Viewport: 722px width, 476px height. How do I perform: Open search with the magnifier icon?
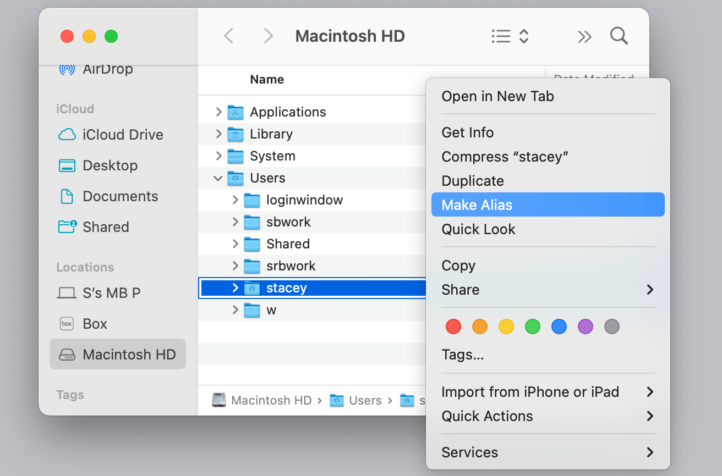(619, 36)
